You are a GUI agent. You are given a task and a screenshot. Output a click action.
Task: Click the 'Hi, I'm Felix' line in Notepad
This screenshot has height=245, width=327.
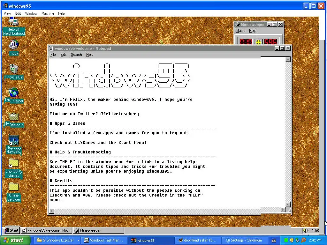point(121,100)
